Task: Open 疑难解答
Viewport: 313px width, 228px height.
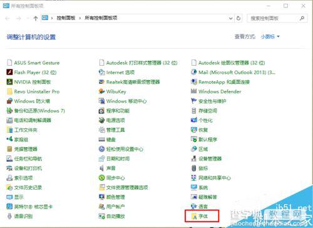Action: [204, 197]
